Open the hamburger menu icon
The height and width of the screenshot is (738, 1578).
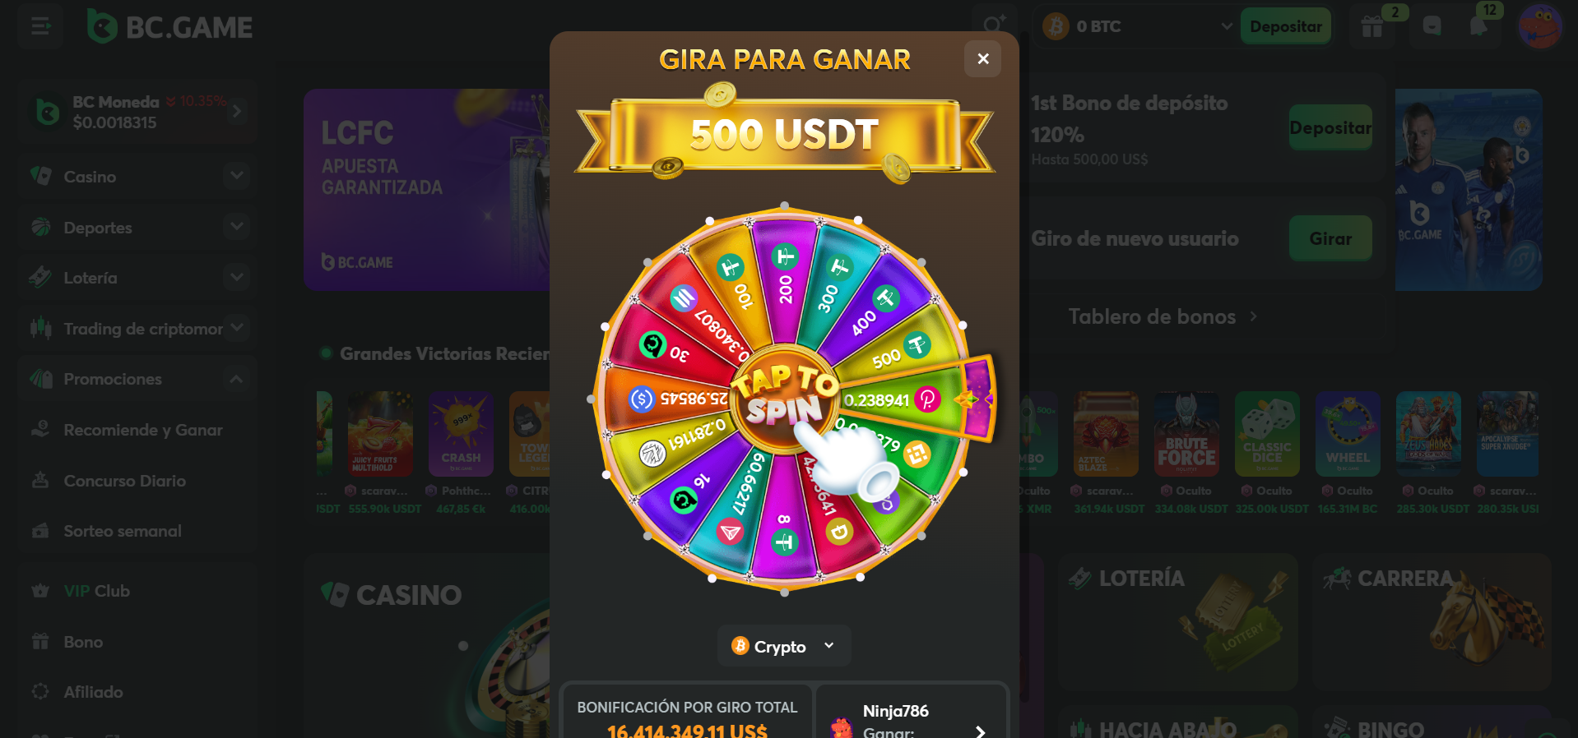(x=40, y=27)
